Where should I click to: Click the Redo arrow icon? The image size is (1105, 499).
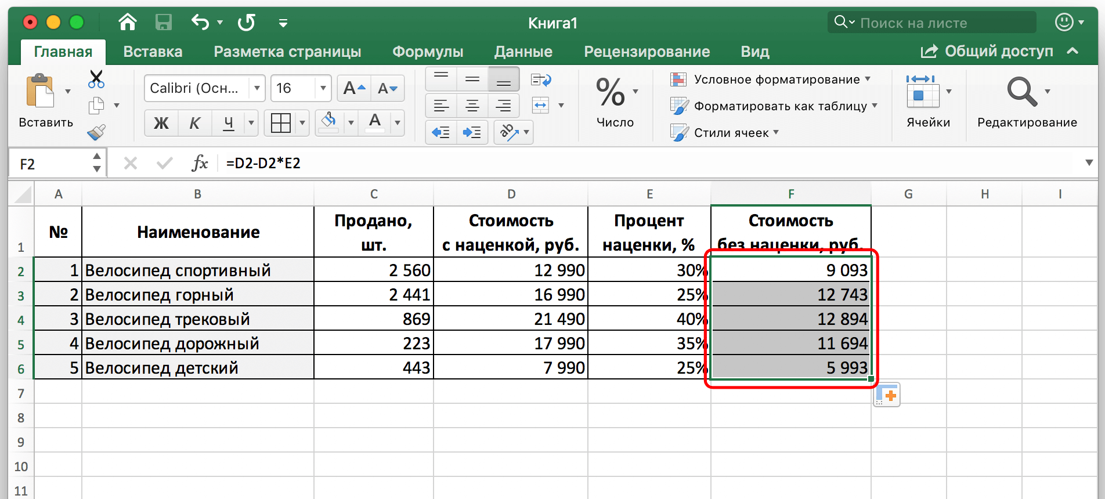point(247,23)
